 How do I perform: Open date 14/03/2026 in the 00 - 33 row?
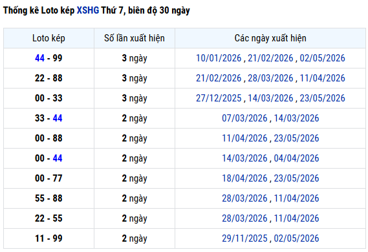pyautogui.click(x=270, y=98)
